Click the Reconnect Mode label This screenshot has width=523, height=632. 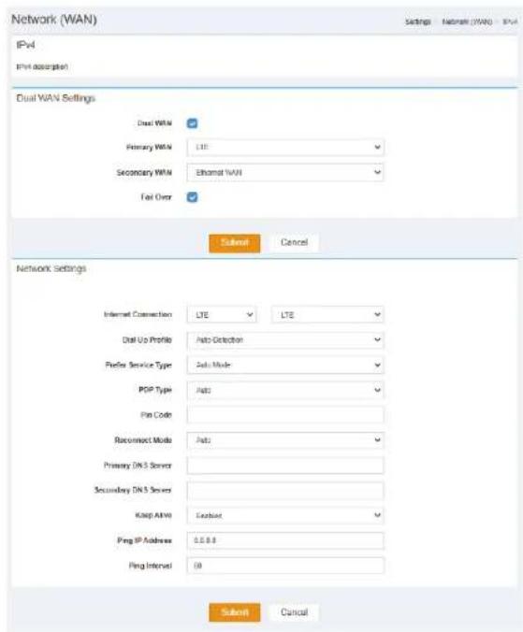click(143, 440)
